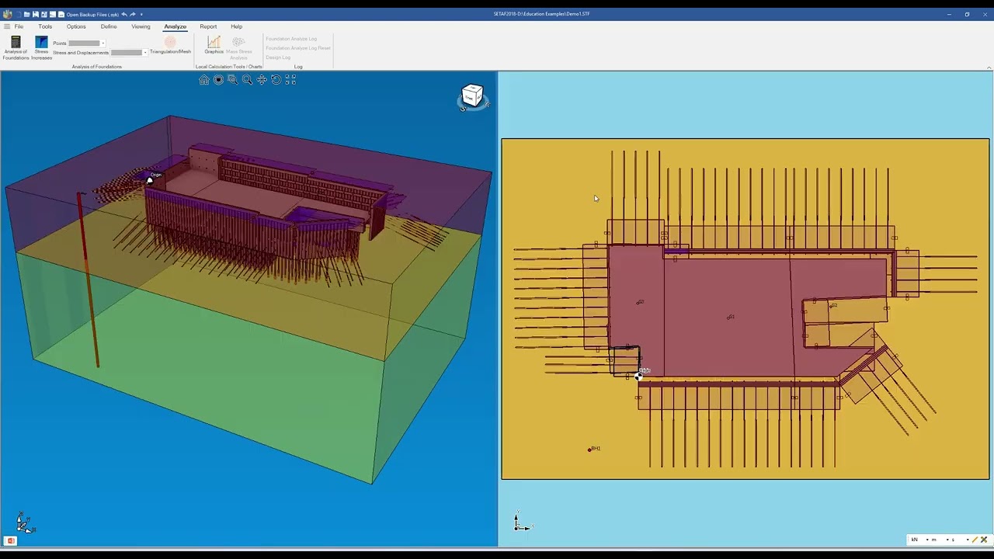Click the home view icon in 3D viewport
This screenshot has height=559, width=994.
204,80
